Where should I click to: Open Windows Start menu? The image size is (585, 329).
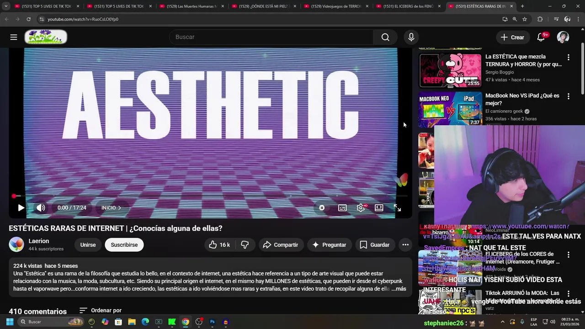click(10, 322)
